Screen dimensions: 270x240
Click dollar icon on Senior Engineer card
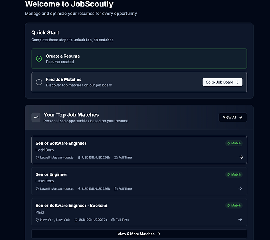pyautogui.click(x=79, y=189)
